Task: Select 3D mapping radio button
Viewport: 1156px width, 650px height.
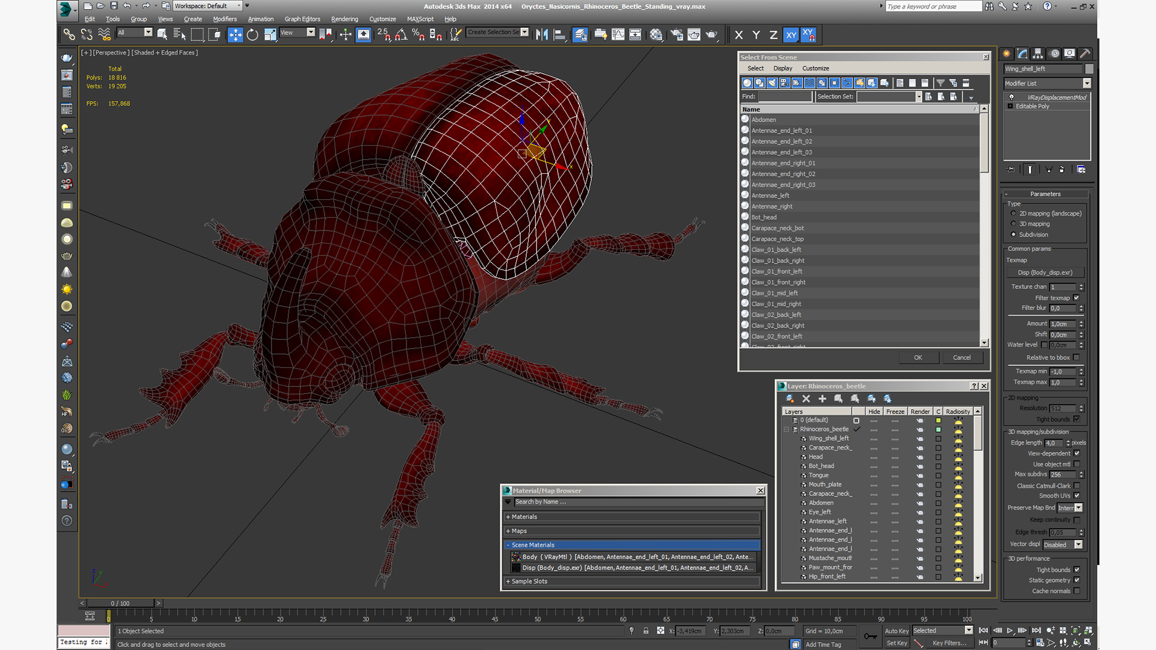Action: [x=1013, y=223]
